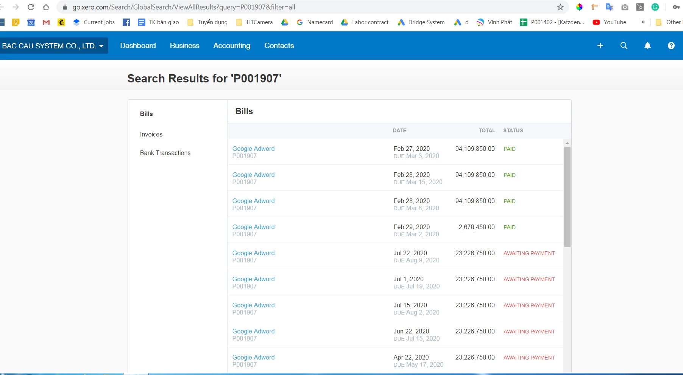Click the forward navigation arrow
This screenshot has height=375, width=683.
click(x=16, y=7)
